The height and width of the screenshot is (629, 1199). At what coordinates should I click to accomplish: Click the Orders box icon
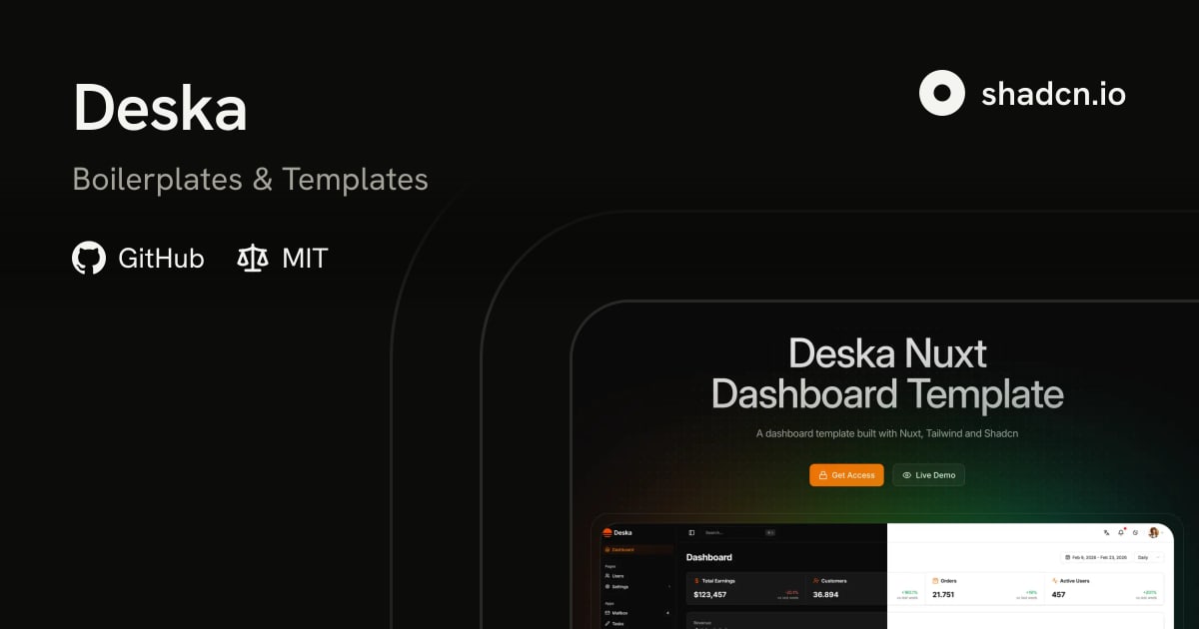[x=936, y=580]
